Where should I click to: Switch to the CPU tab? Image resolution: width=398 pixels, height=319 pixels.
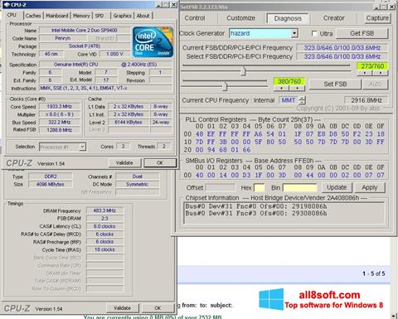12,15
